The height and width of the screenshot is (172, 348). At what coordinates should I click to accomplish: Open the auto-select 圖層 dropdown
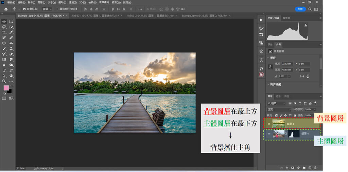[x=47, y=9]
